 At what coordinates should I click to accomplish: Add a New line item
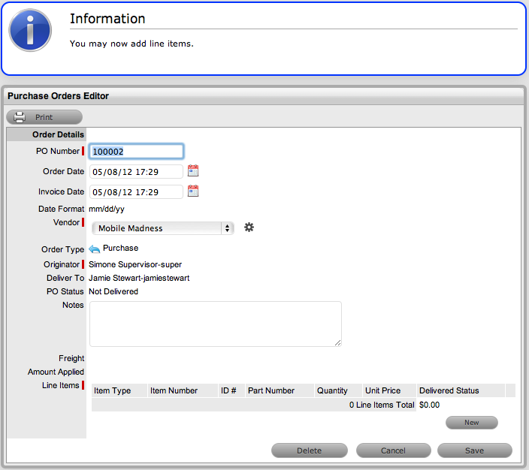click(x=472, y=423)
